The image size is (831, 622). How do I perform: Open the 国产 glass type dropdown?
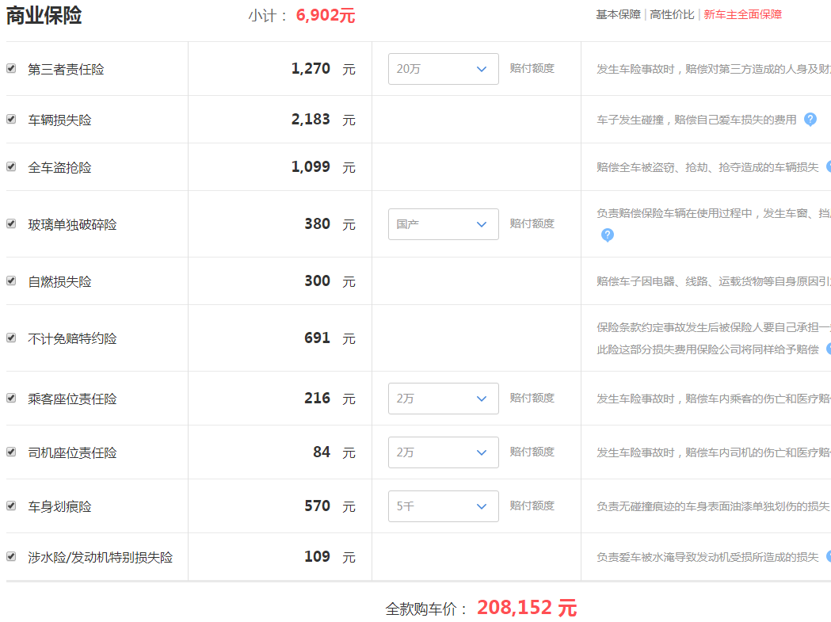click(443, 224)
